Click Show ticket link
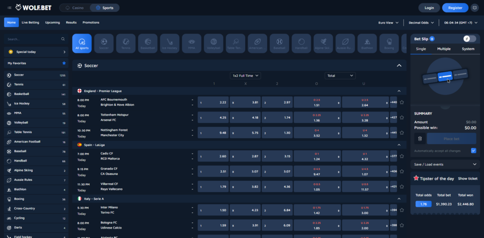The height and width of the screenshot is (238, 484). point(467,178)
